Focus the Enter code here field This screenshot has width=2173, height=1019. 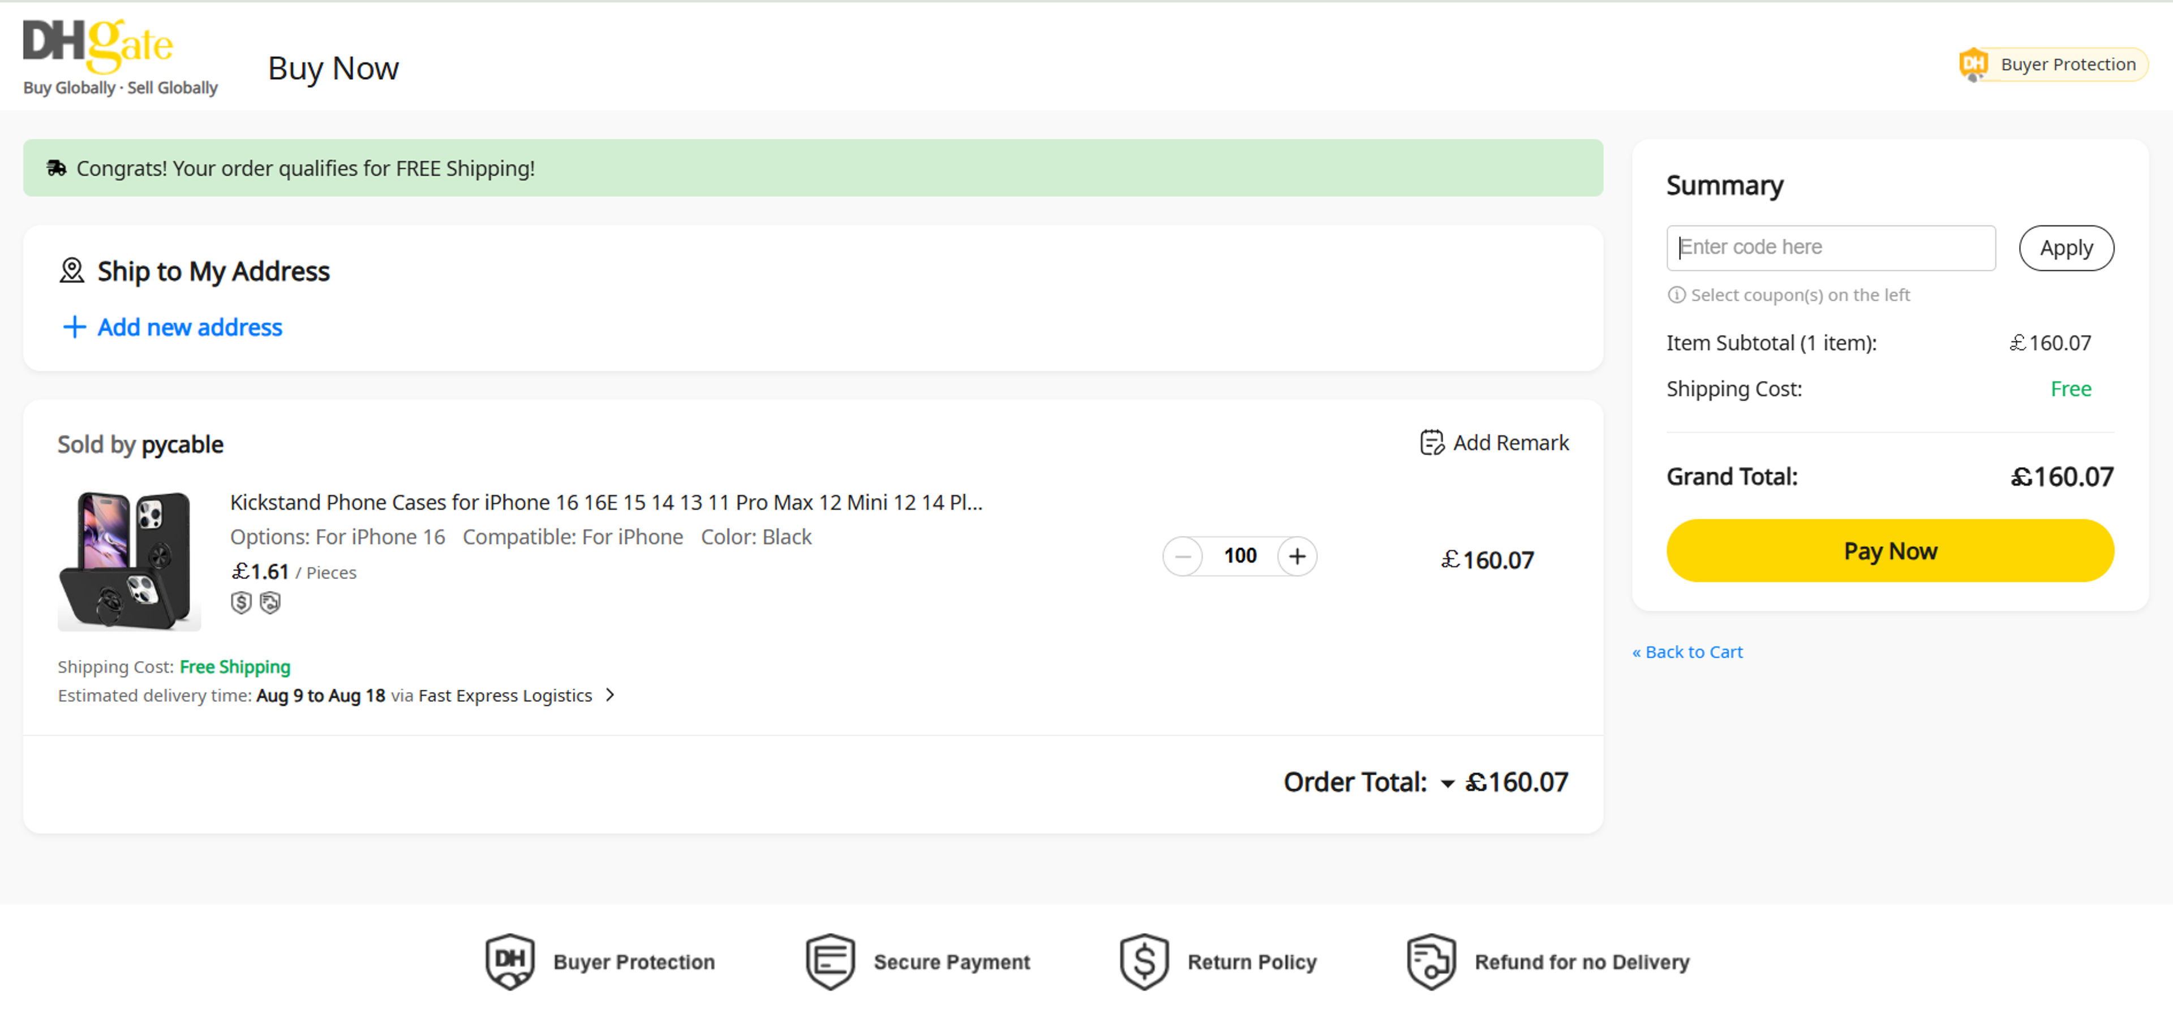1831,248
